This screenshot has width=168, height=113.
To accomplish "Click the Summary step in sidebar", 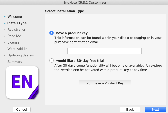I will pyautogui.click(x=15, y=62).
